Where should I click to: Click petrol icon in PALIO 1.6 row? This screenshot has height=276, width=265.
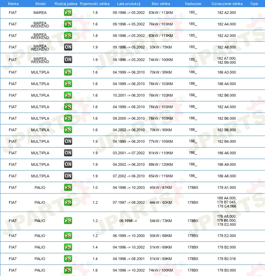tap(68, 270)
